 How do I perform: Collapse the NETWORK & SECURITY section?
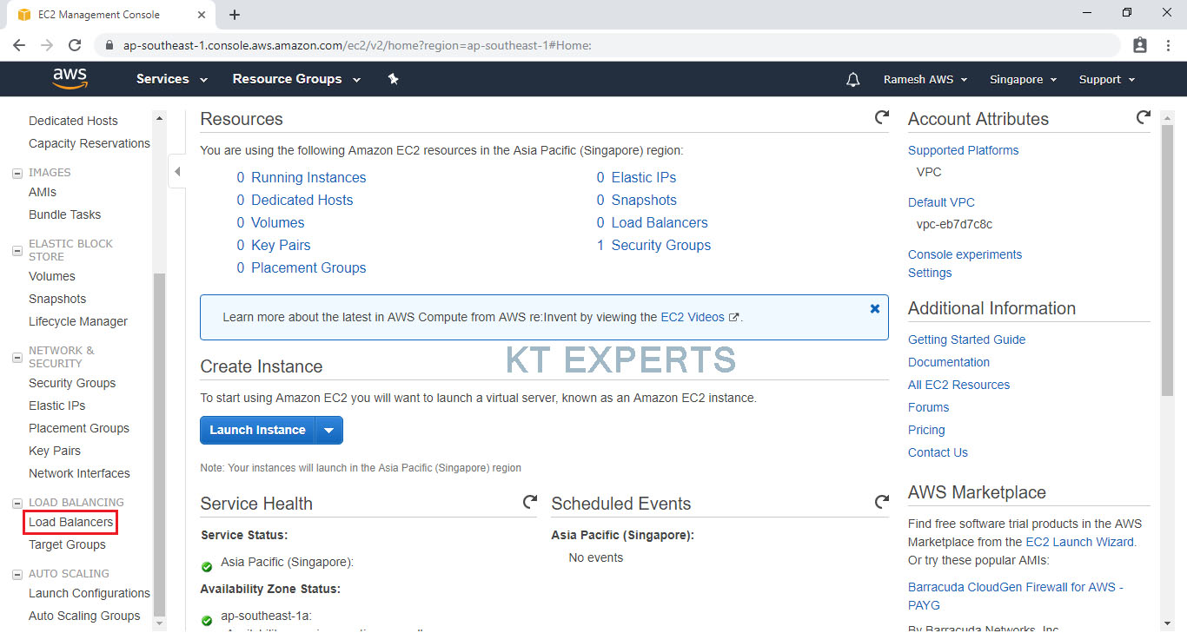pos(17,358)
